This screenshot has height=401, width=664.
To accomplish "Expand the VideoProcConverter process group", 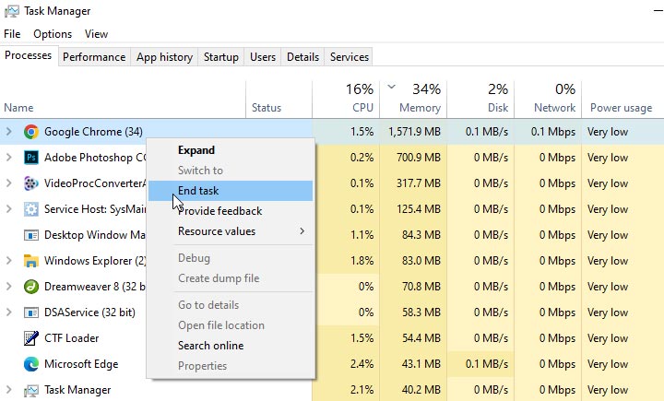I will 8,183.
